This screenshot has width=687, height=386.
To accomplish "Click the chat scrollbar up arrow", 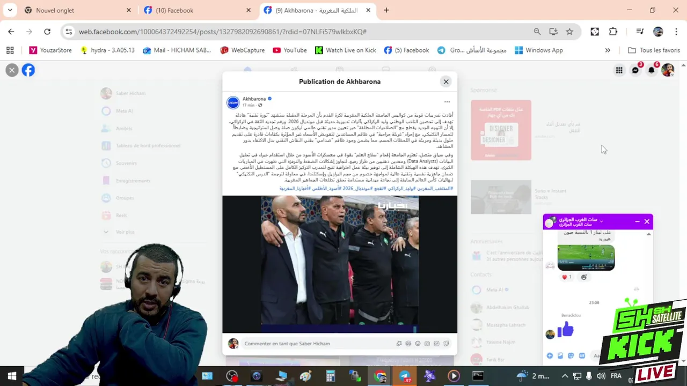I will coord(649,234).
